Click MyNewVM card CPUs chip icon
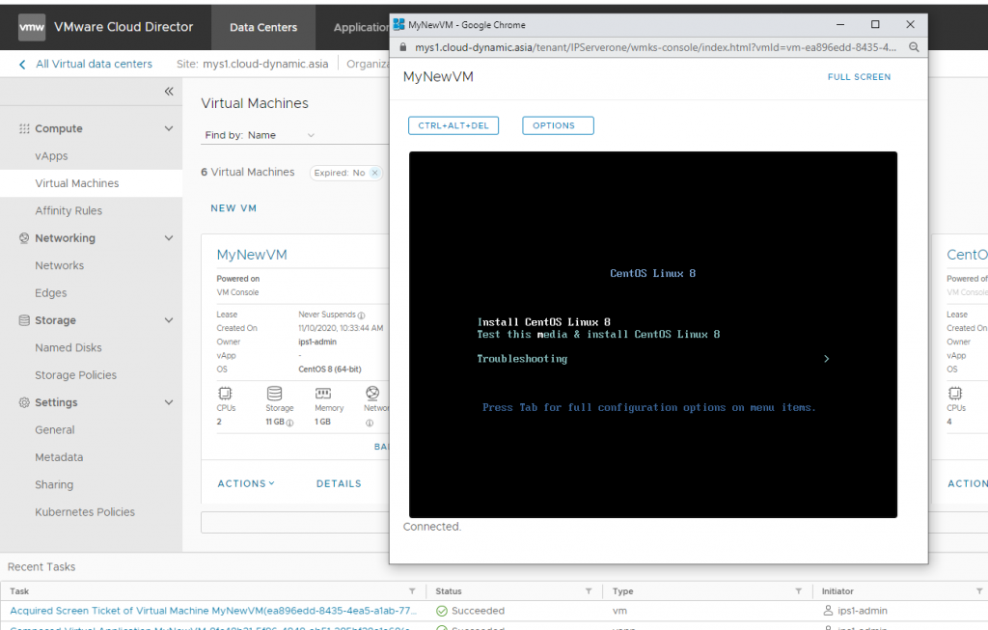Image resolution: width=988 pixels, height=630 pixels. click(225, 394)
